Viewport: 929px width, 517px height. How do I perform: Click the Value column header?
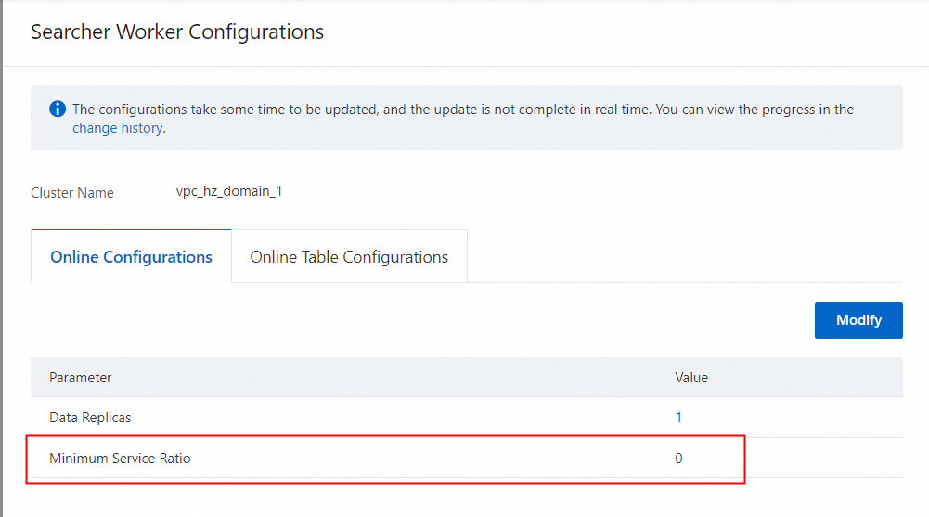pos(691,378)
